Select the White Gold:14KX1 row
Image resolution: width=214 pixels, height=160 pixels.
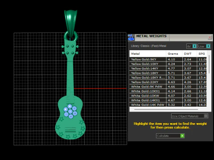[168, 100]
